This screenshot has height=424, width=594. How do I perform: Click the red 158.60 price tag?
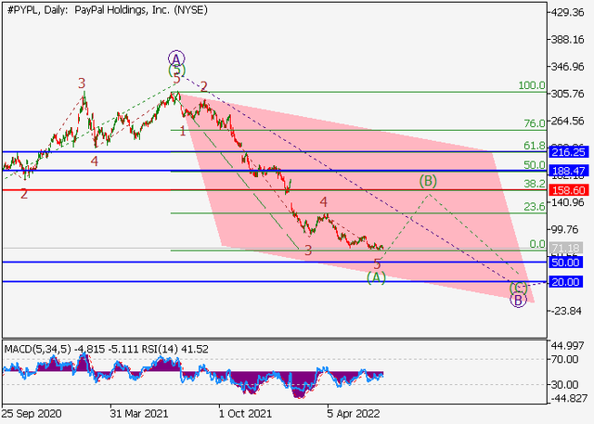coord(566,189)
